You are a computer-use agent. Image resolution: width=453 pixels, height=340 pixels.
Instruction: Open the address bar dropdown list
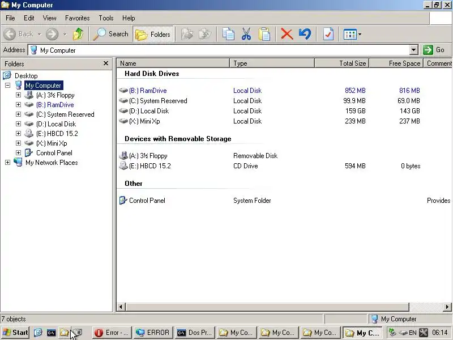click(x=414, y=50)
